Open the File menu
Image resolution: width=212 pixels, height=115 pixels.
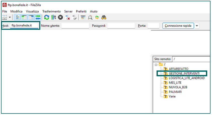click(x=5, y=11)
